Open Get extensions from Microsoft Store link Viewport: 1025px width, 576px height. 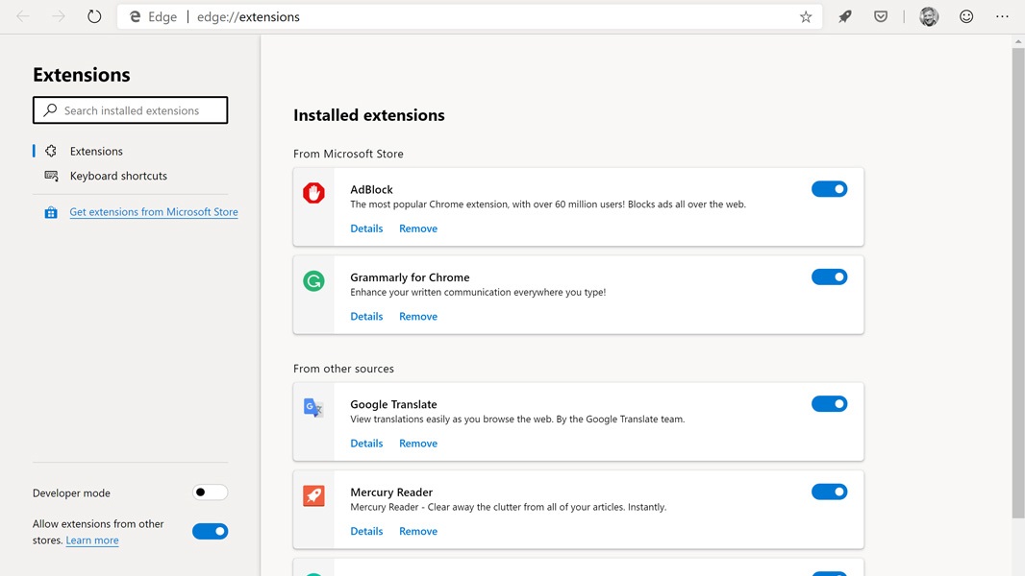pos(153,212)
